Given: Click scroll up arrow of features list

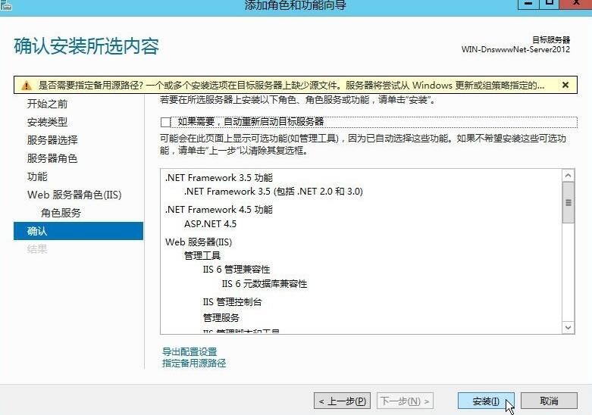Looking at the screenshot, I should [568, 176].
